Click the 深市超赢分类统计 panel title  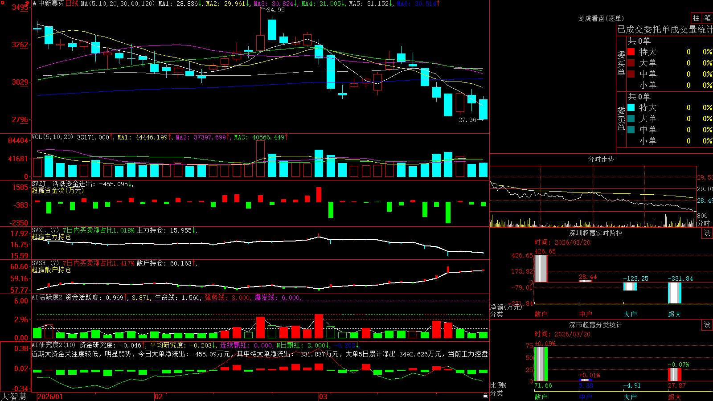[x=596, y=325]
